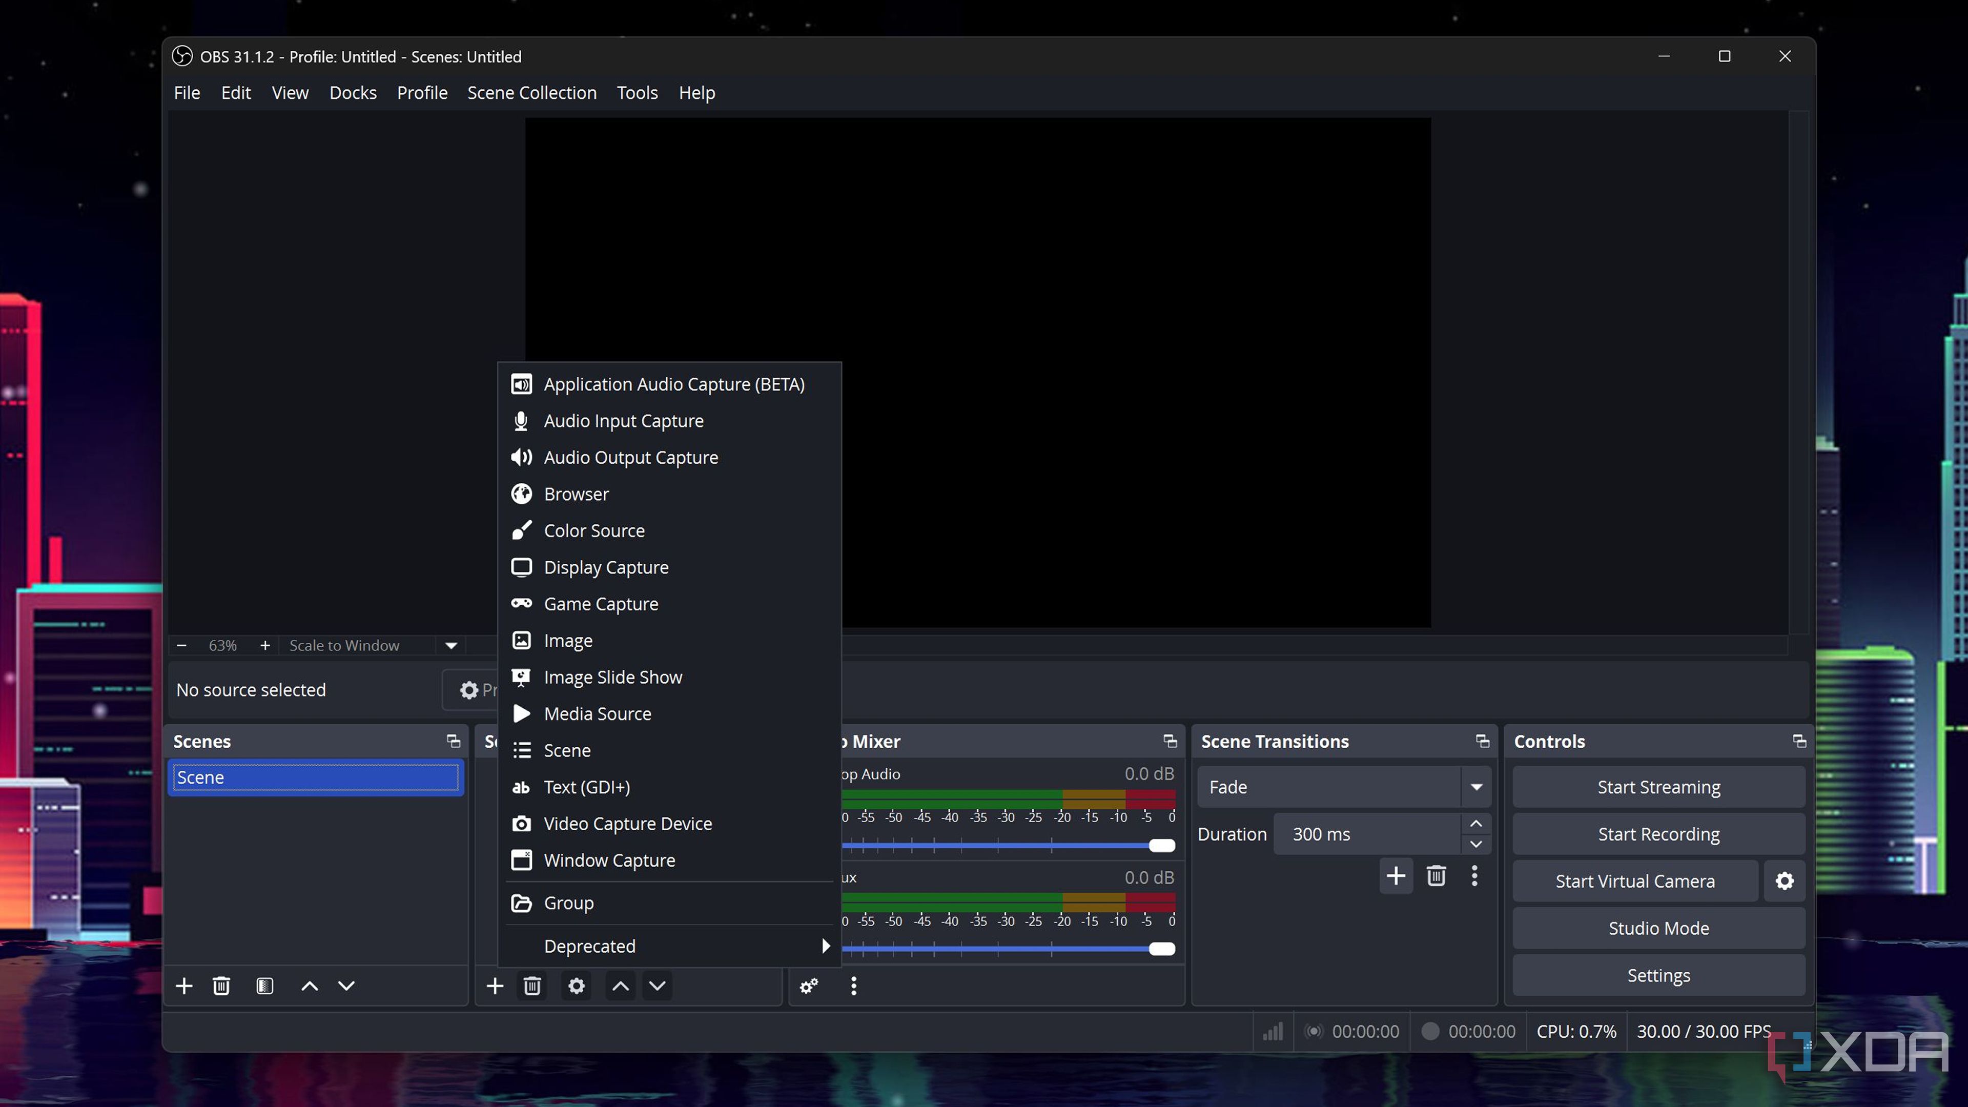Add a new scene with plus icon

(x=184, y=986)
